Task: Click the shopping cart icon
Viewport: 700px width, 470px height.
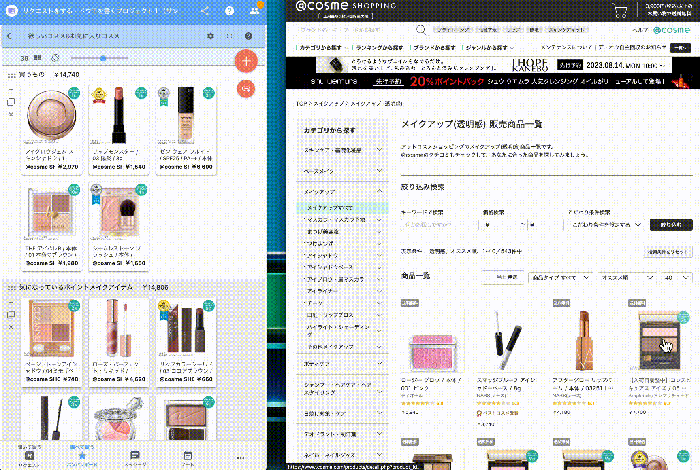Action: [x=619, y=11]
